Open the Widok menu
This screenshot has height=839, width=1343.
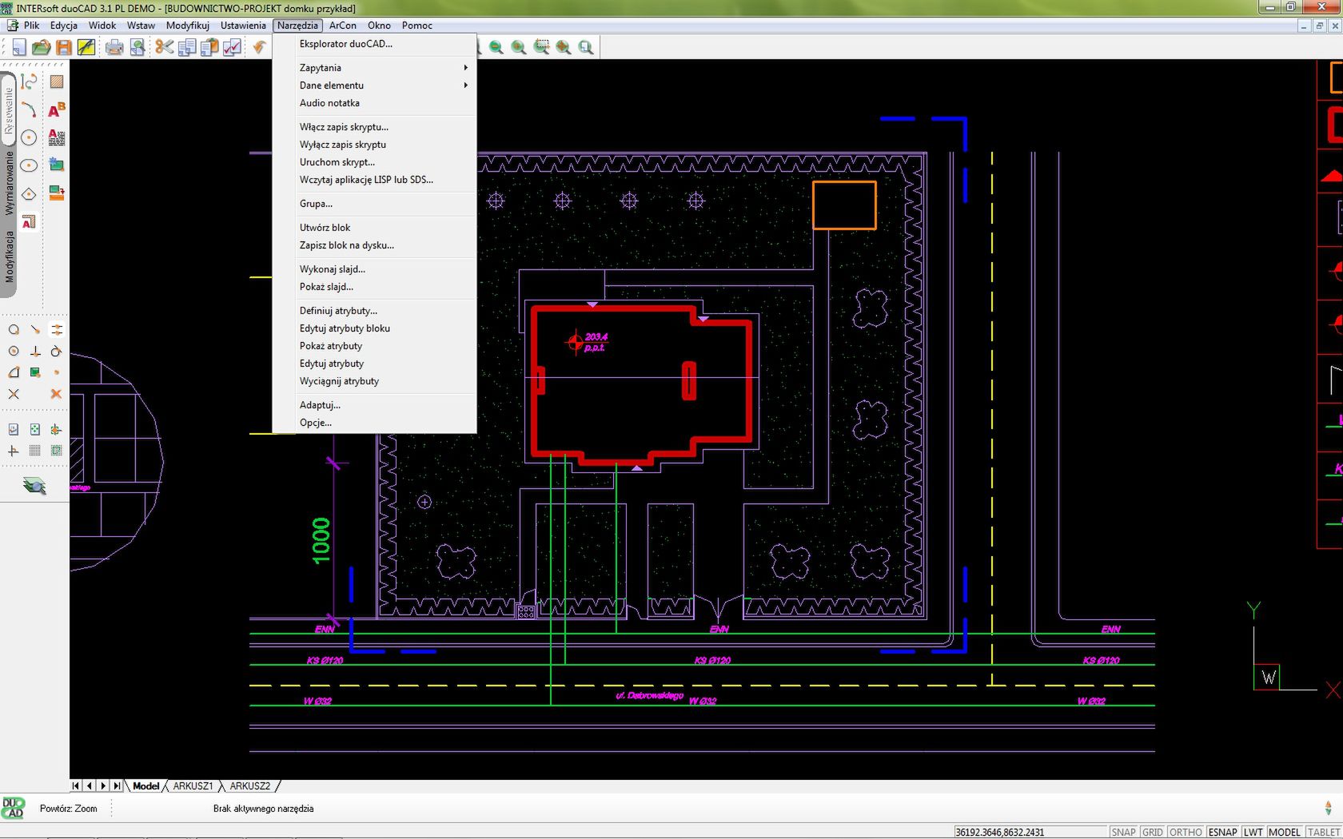tap(102, 26)
